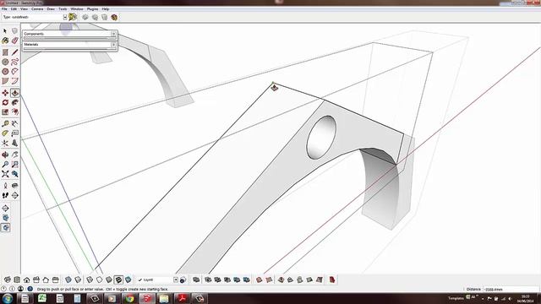This screenshot has width=541, height=304.
Task: Open the Type undefined dropdown
Action: point(65,17)
